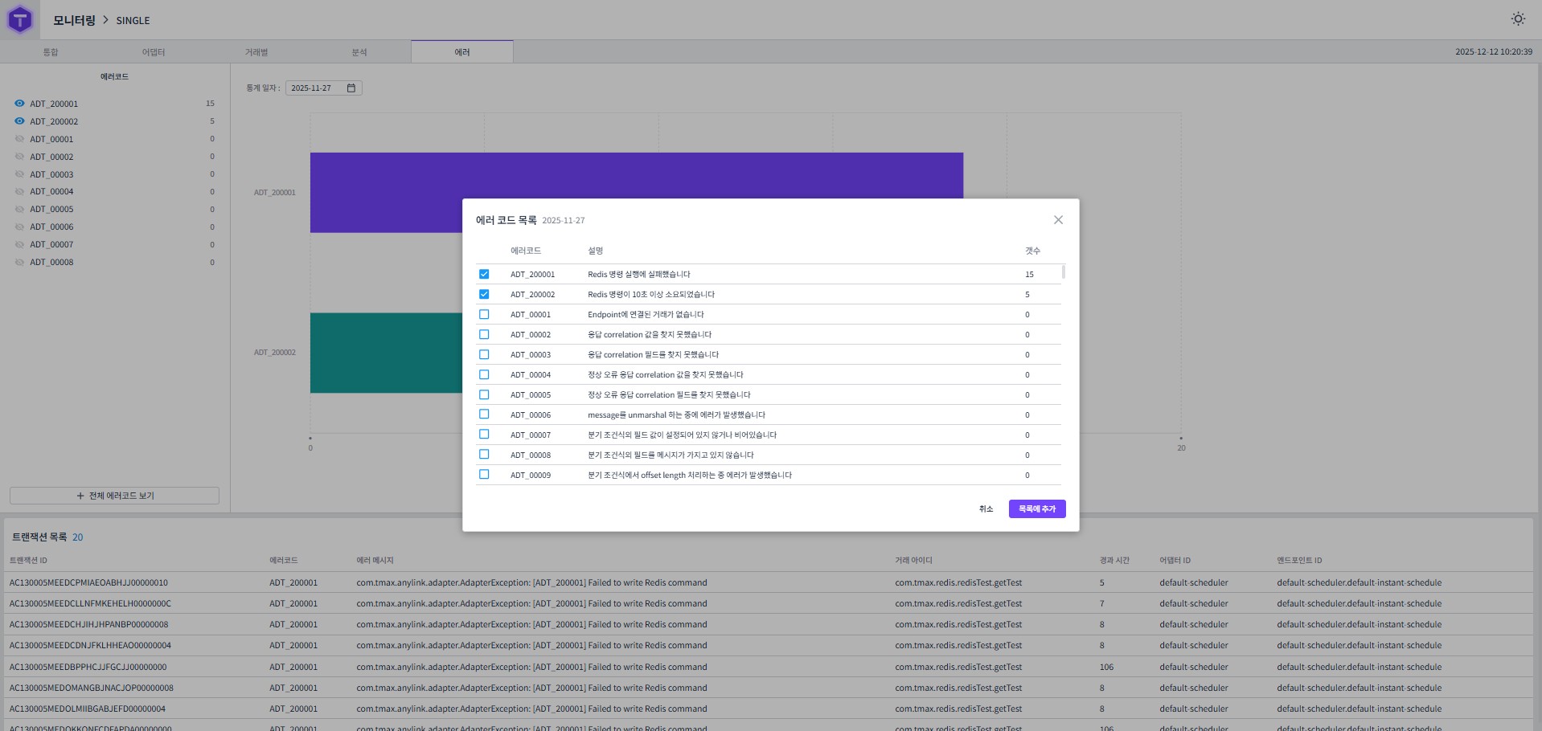Hide ADT_200001 using its eye icon

18,103
